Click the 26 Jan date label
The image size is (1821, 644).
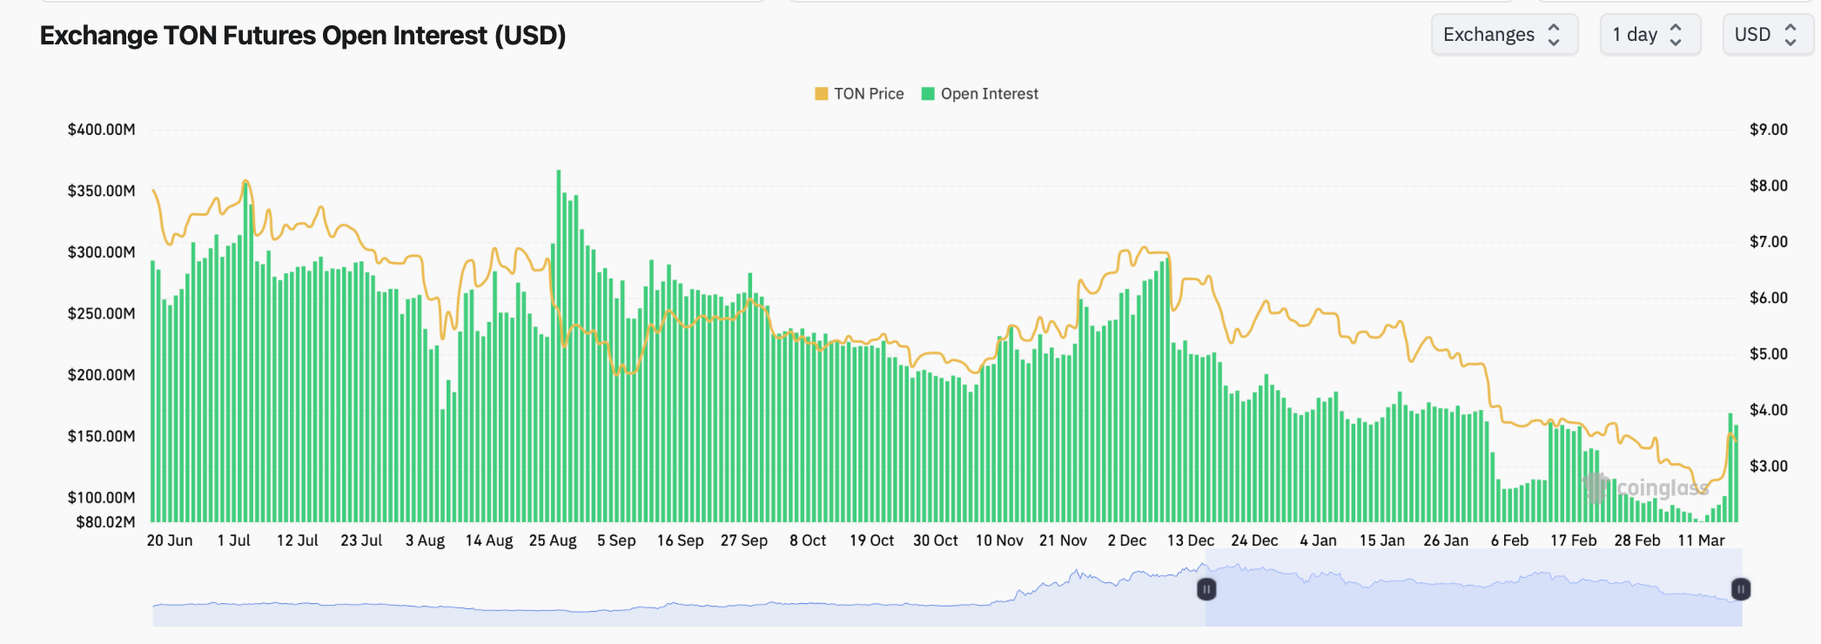click(1446, 540)
